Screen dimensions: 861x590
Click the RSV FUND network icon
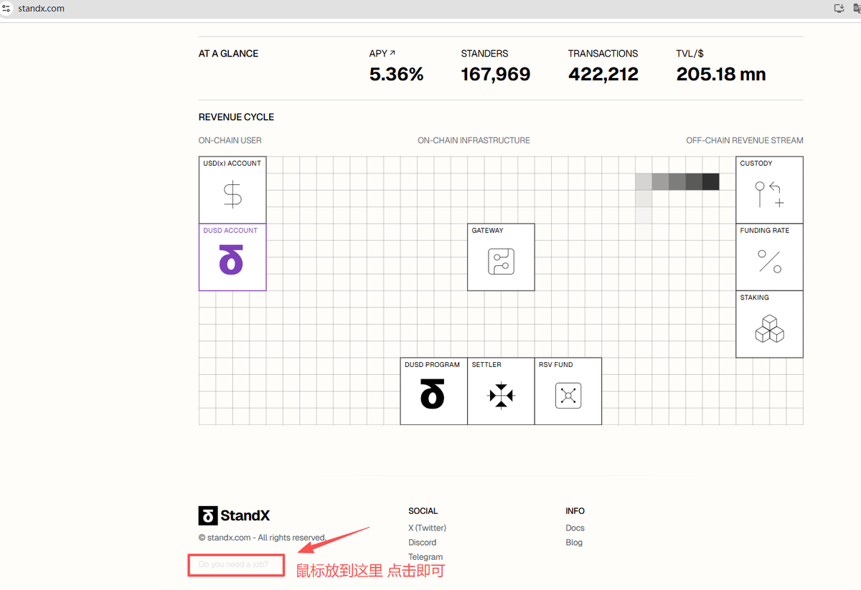(x=568, y=396)
